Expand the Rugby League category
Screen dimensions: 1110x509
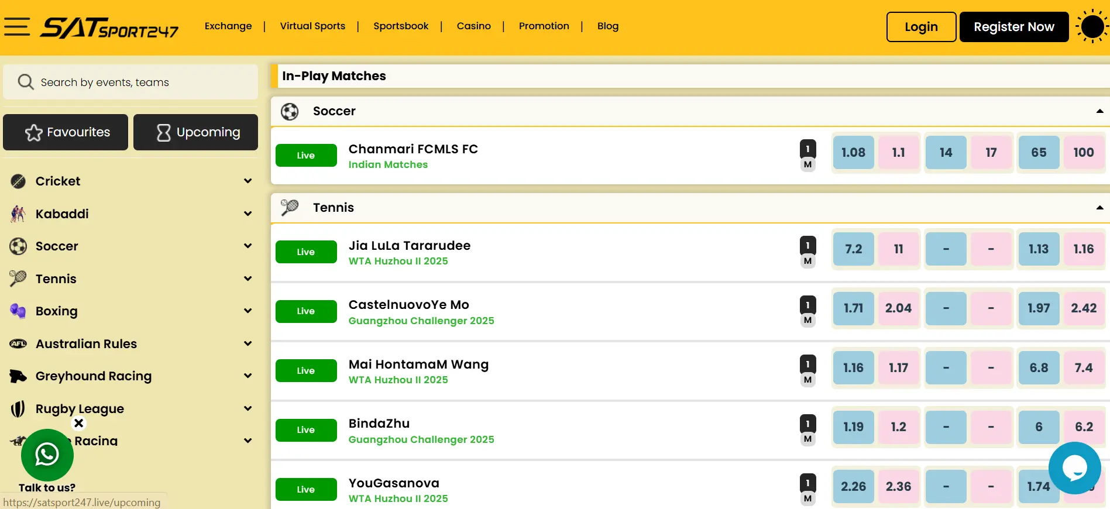248,408
